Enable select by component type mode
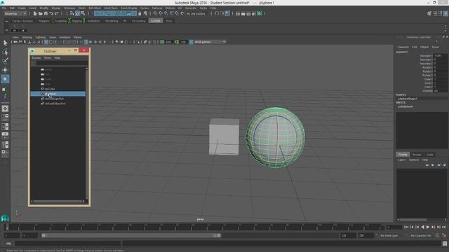This screenshot has height=252, width=449. 83,13
